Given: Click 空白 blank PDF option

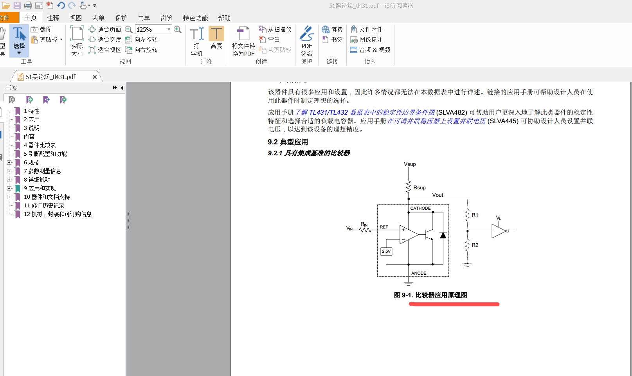Looking at the screenshot, I should [x=269, y=40].
